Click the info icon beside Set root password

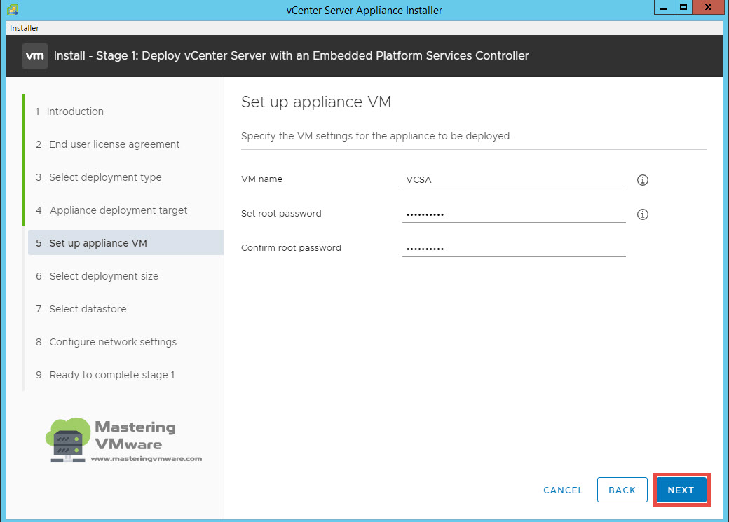[643, 214]
